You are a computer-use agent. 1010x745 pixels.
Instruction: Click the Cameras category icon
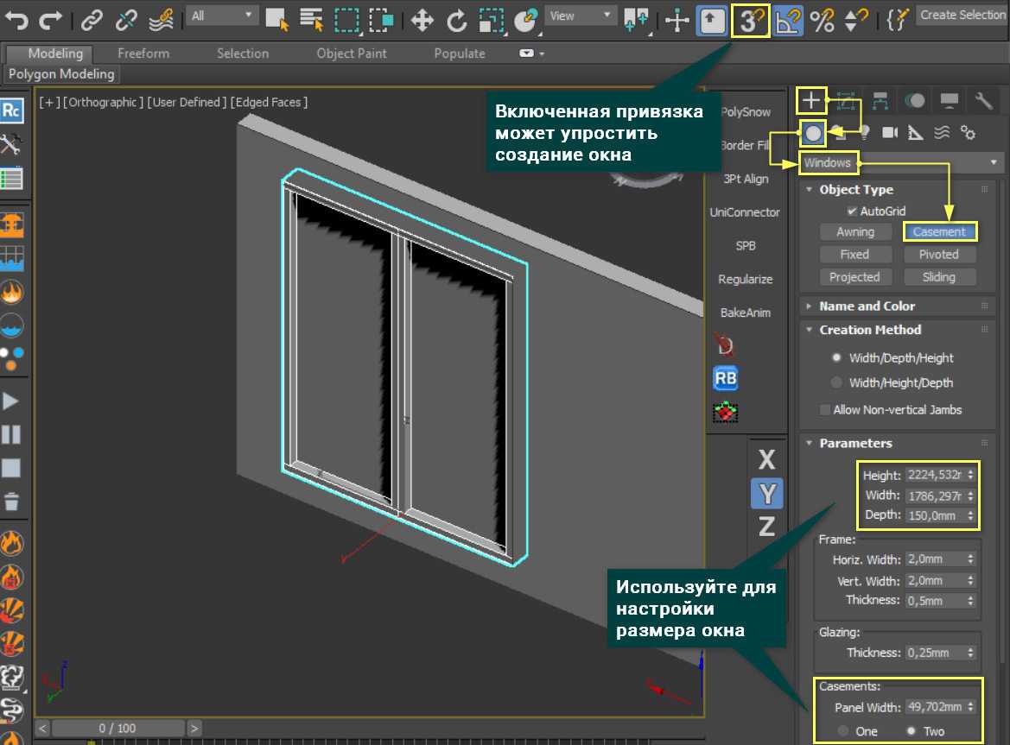[890, 132]
